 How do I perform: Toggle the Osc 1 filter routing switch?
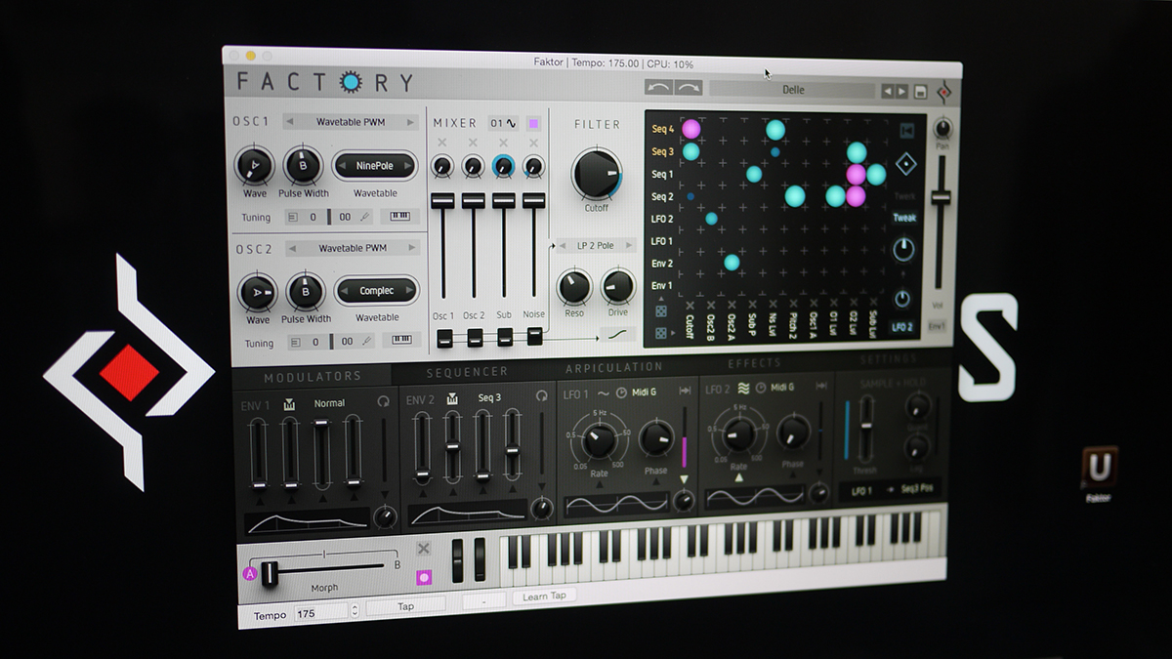click(x=444, y=338)
